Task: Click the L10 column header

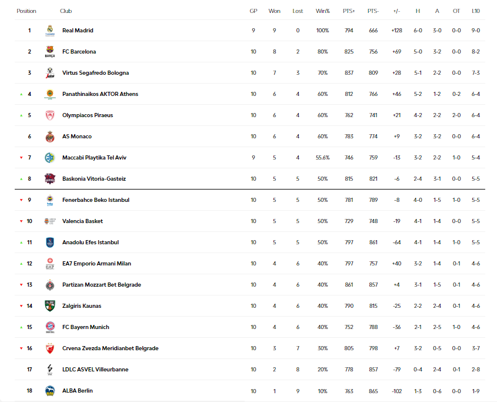Action: coord(475,11)
